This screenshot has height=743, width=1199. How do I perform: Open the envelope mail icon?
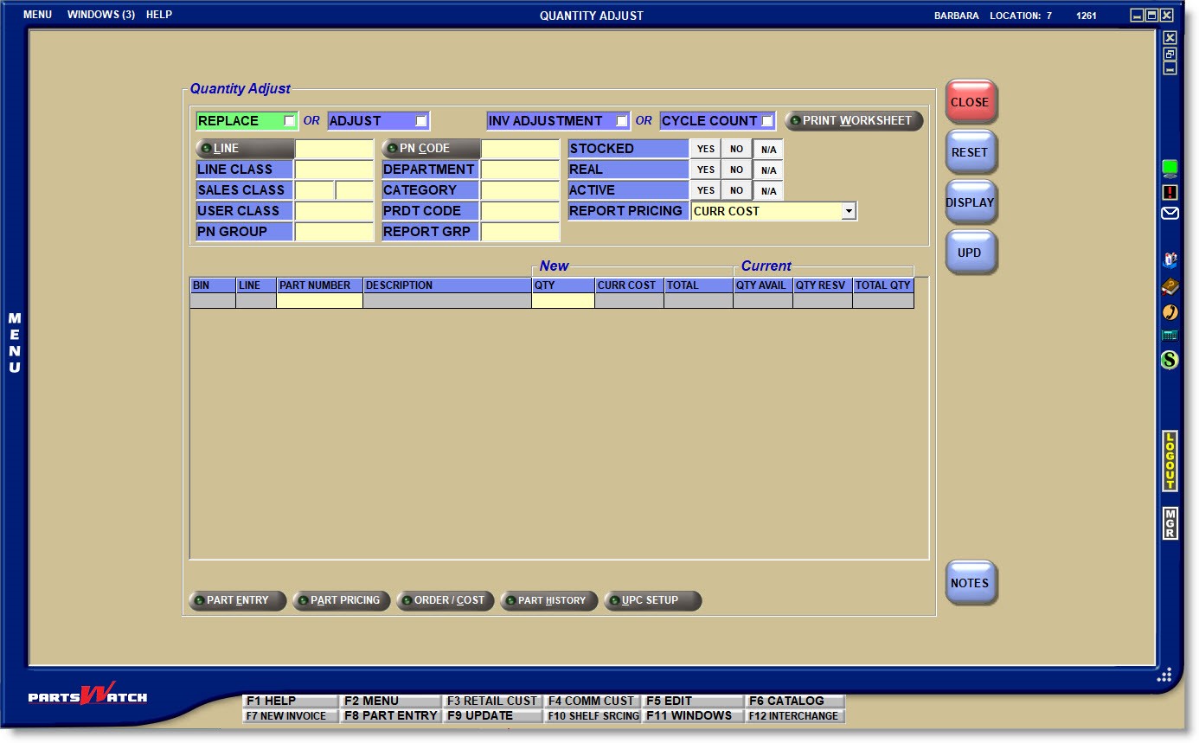[x=1170, y=213]
